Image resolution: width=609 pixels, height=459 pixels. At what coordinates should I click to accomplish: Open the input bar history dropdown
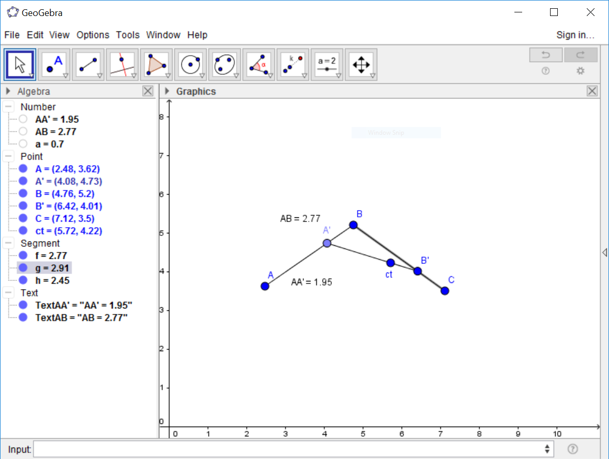tap(547, 449)
